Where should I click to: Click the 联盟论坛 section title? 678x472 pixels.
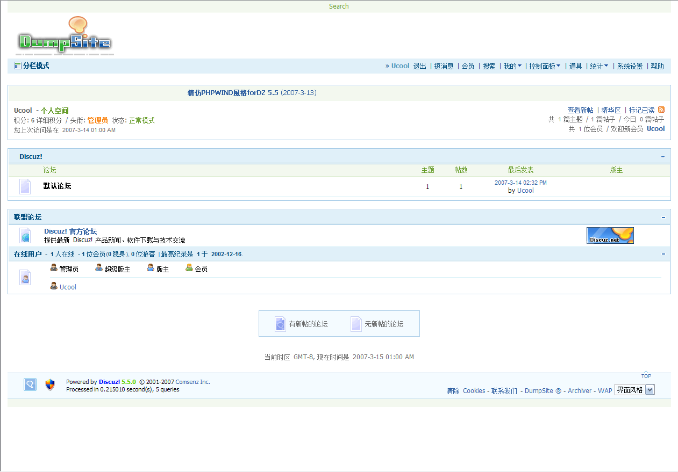click(27, 217)
